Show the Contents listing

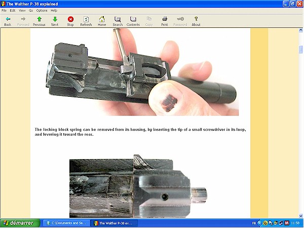pos(133,21)
